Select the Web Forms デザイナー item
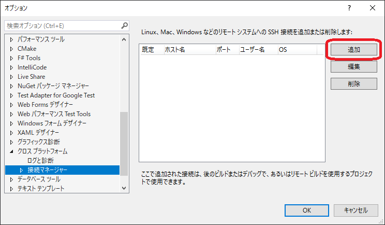385x225 pixels. point(45,105)
